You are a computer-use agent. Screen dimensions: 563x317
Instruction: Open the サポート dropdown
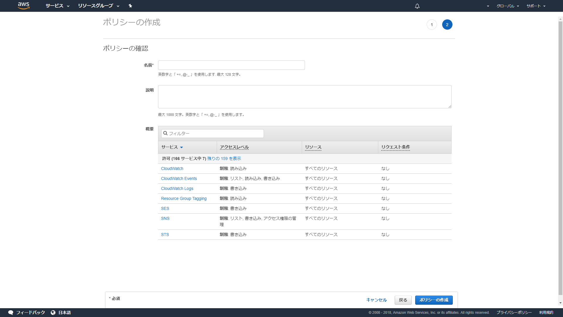pyautogui.click(x=536, y=6)
